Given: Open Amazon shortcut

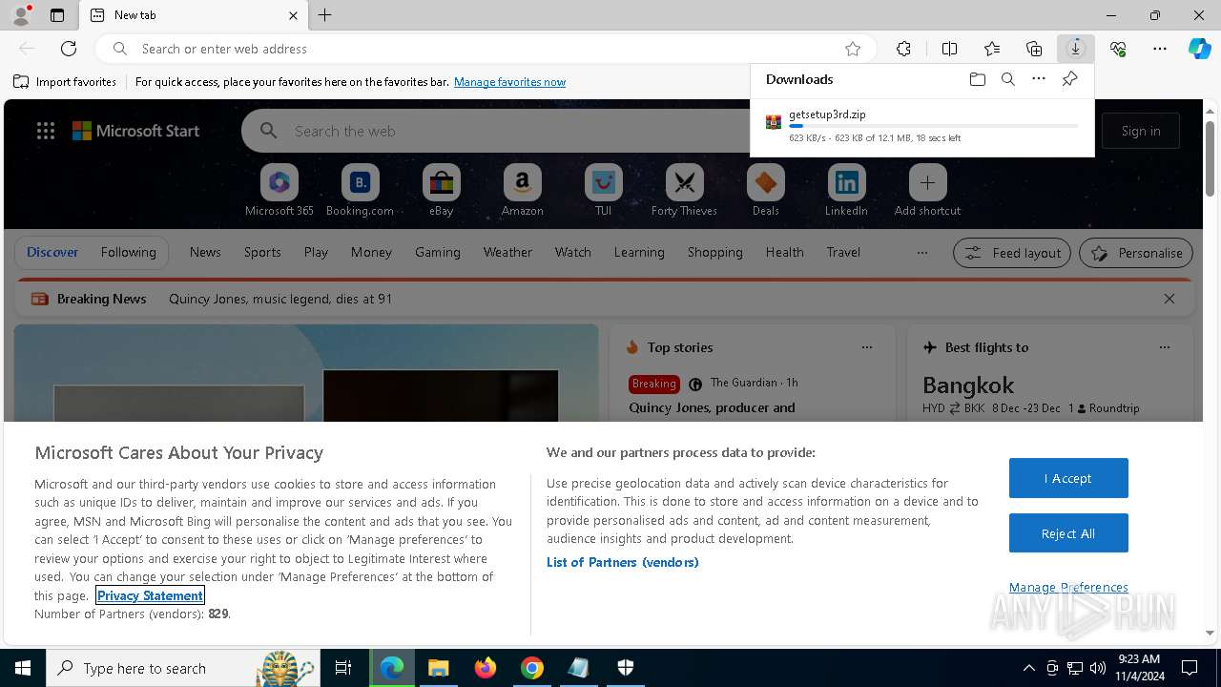Looking at the screenshot, I should point(522,190).
